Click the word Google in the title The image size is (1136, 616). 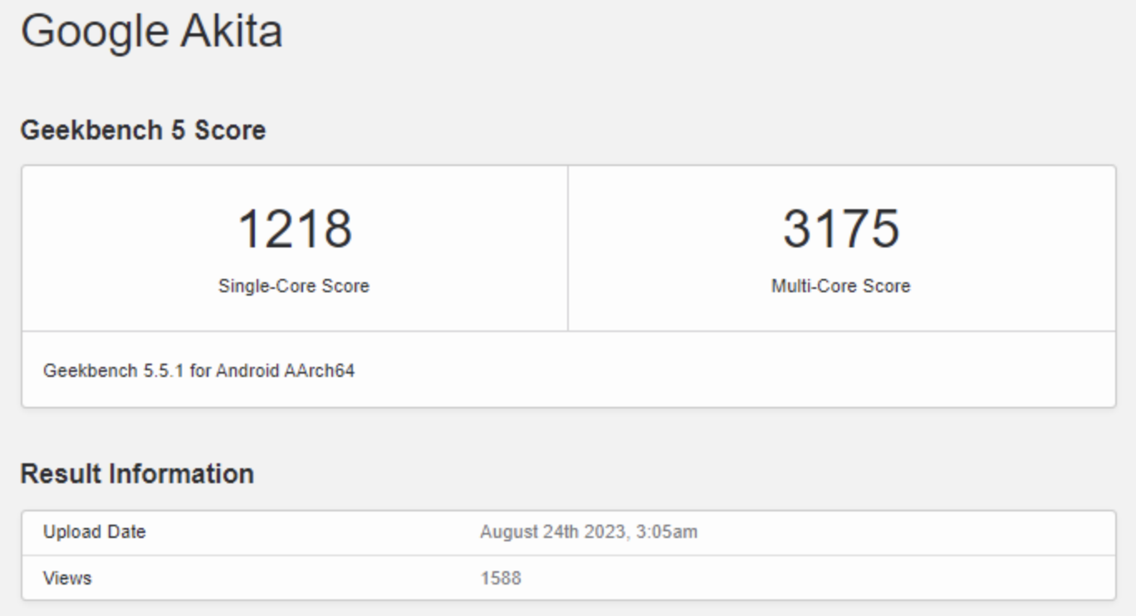pyautogui.click(x=93, y=32)
